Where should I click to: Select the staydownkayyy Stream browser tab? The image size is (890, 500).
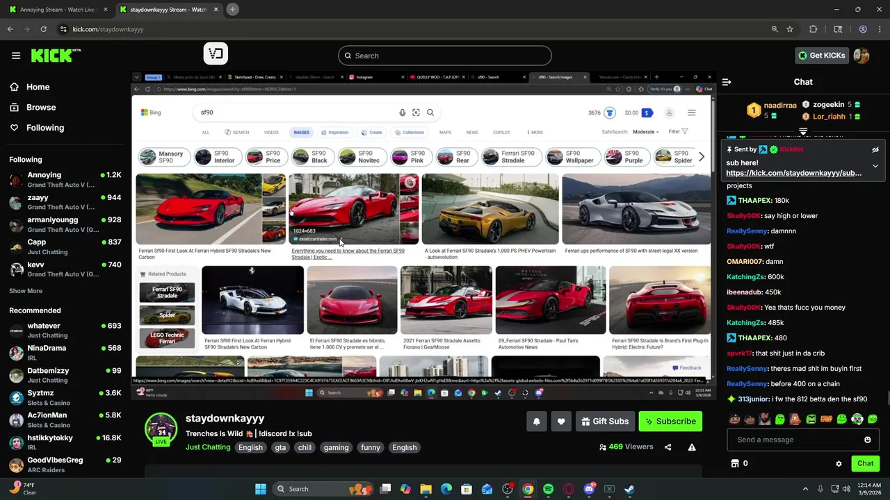(x=168, y=10)
